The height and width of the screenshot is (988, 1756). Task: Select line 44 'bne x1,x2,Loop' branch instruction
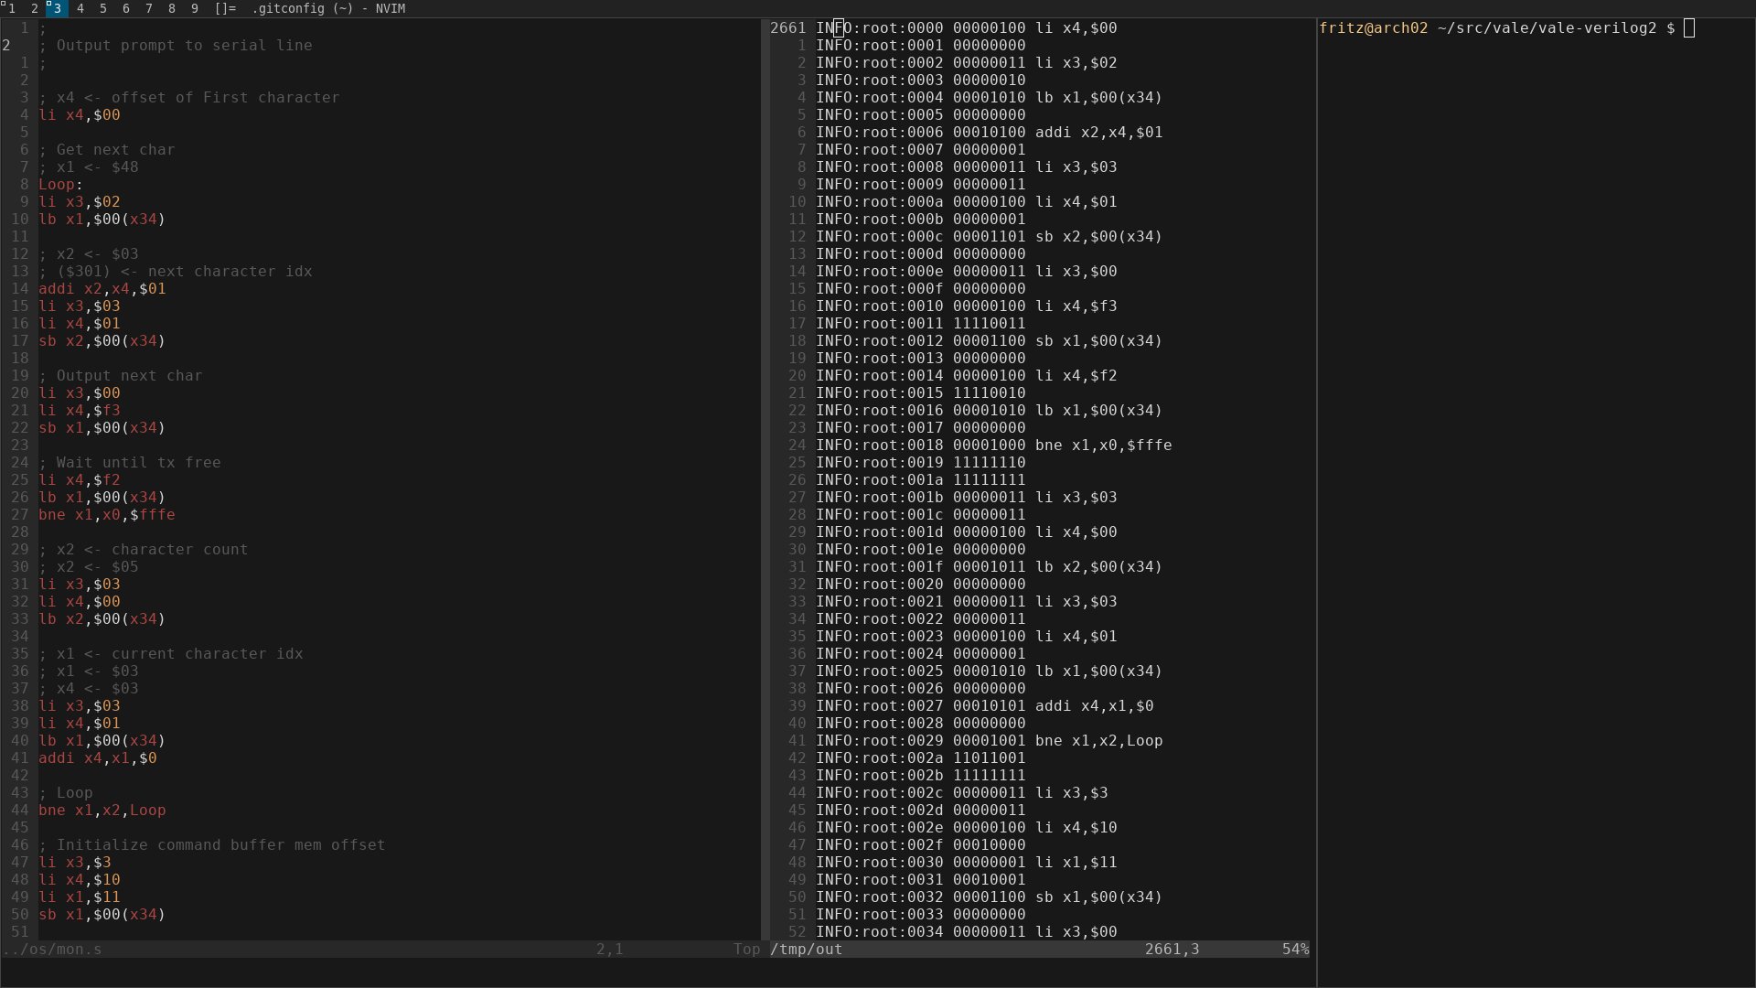click(x=102, y=810)
